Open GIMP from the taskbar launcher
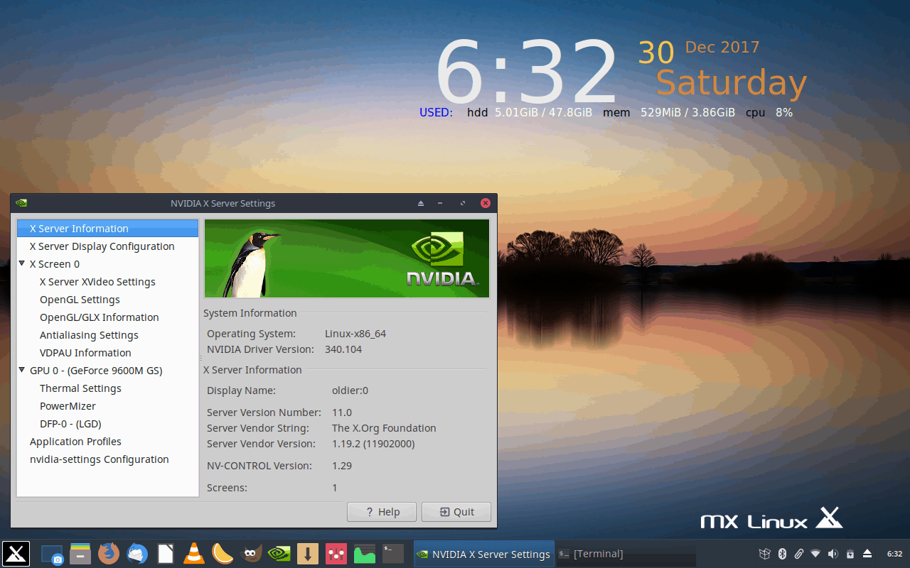This screenshot has height=568, width=910. pyautogui.click(x=251, y=553)
